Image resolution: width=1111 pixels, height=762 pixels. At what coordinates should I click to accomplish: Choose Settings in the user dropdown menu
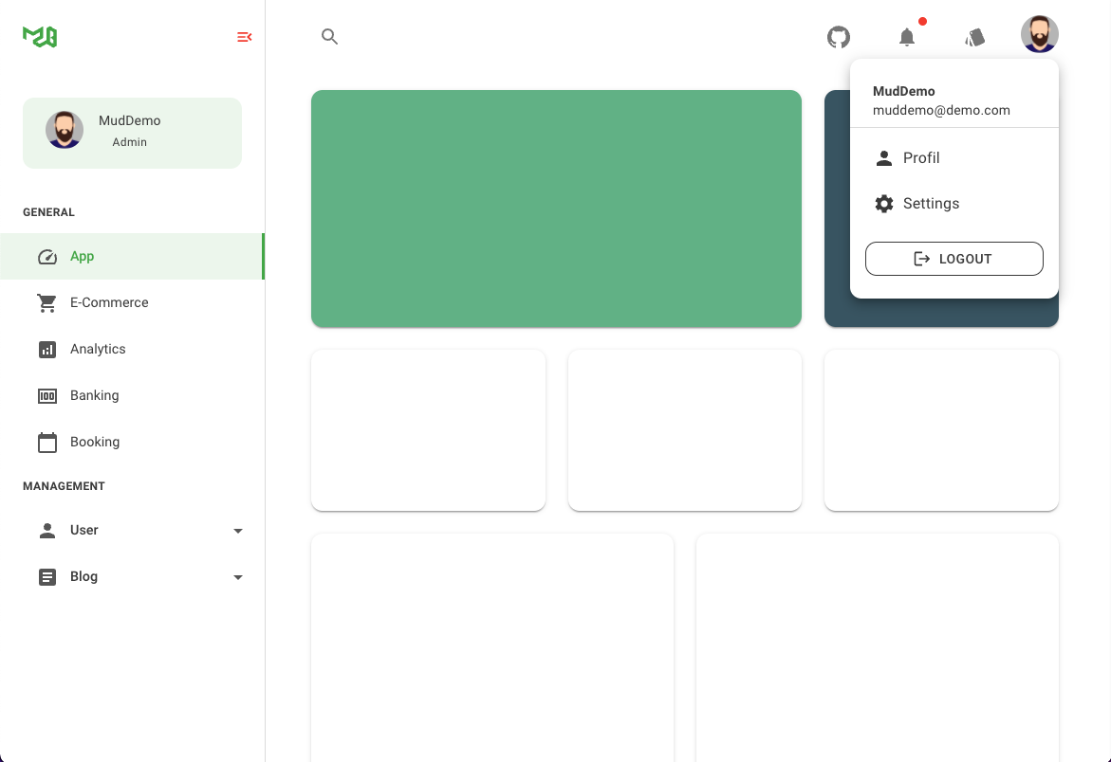(931, 203)
